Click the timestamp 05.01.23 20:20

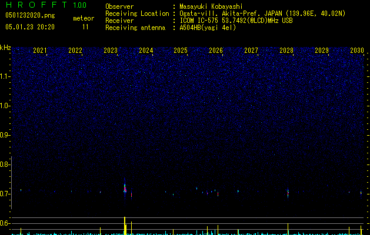tap(30, 27)
